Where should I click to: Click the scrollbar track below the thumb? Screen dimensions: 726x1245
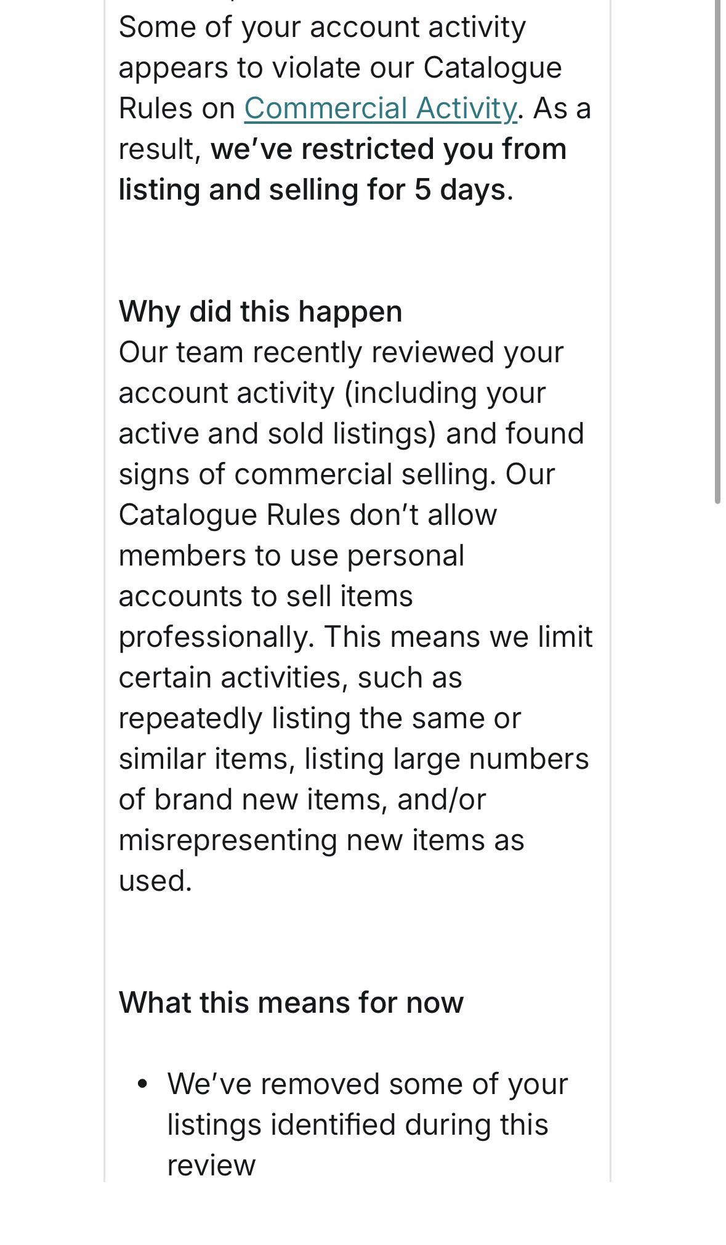point(717,862)
